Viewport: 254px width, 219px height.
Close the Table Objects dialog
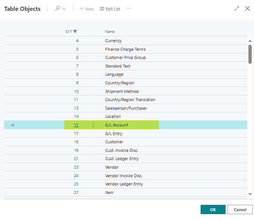pyautogui.click(x=247, y=8)
